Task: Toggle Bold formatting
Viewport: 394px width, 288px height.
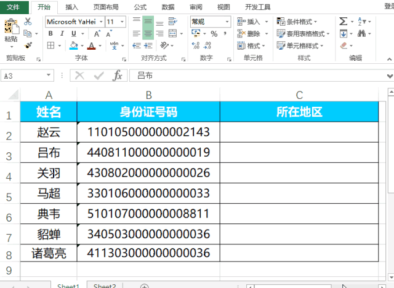Action: click(50, 33)
